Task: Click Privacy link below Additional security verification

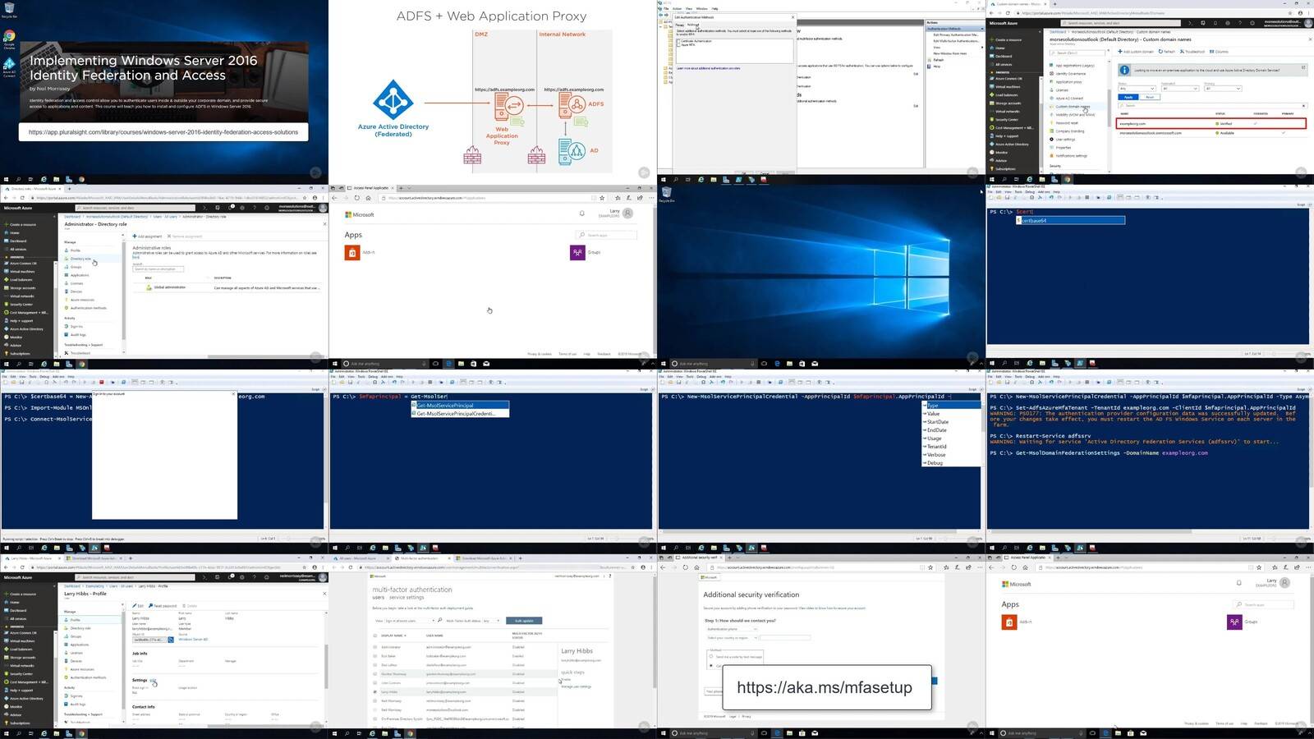Action: [x=747, y=717]
